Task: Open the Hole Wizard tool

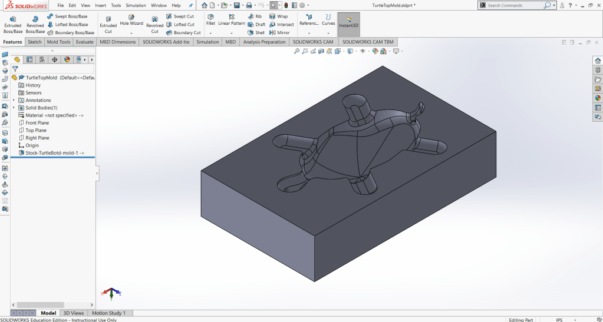Action: (x=131, y=19)
